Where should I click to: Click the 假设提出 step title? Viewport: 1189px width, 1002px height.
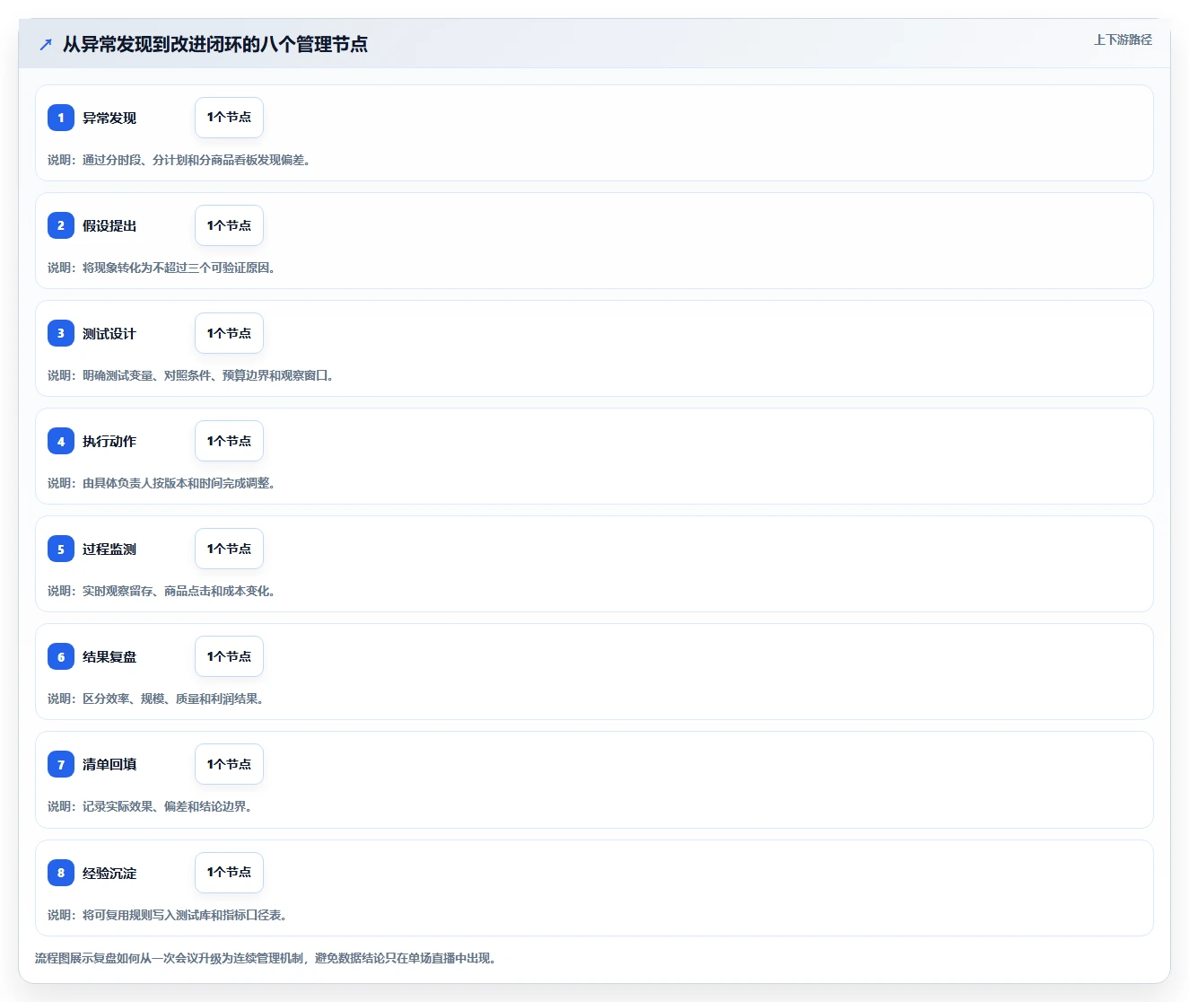point(109,225)
